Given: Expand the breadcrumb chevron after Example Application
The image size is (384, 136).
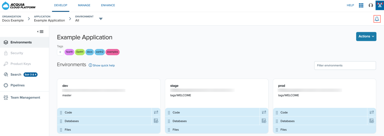Looking at the screenshot, I should [x=70, y=19].
